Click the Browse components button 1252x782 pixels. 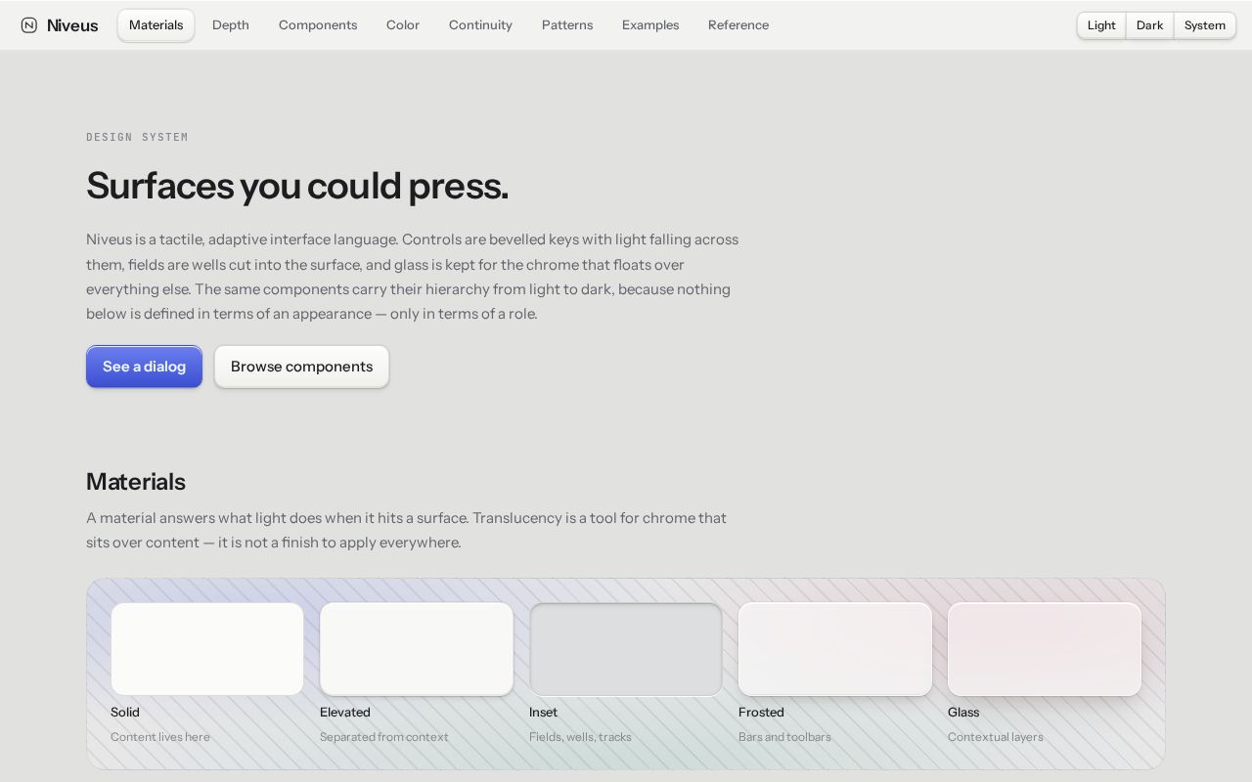click(x=301, y=367)
